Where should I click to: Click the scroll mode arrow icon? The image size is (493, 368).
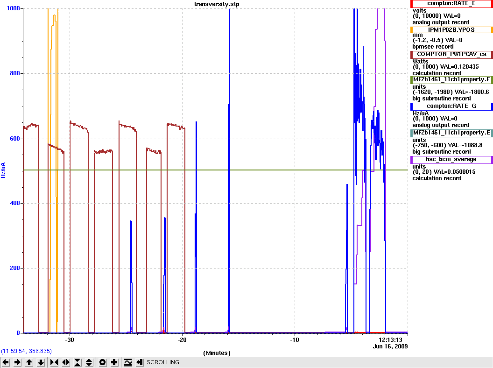tap(139, 362)
